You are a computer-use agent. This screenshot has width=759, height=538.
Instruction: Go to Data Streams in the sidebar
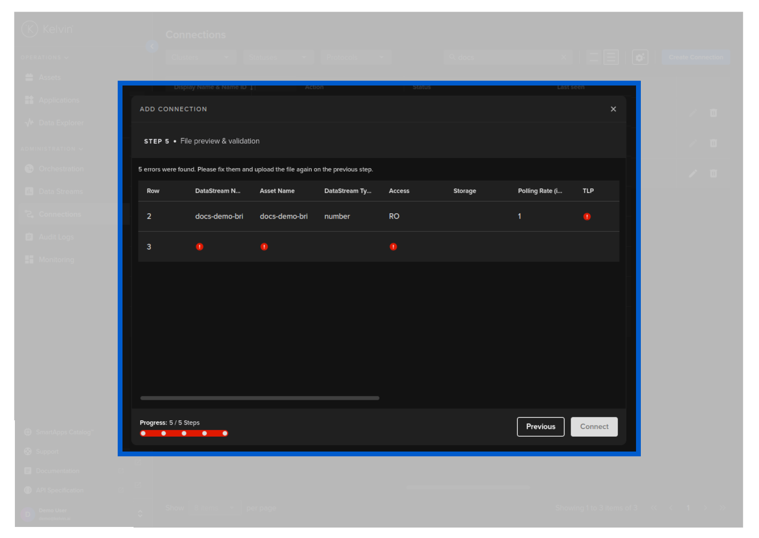(61, 191)
